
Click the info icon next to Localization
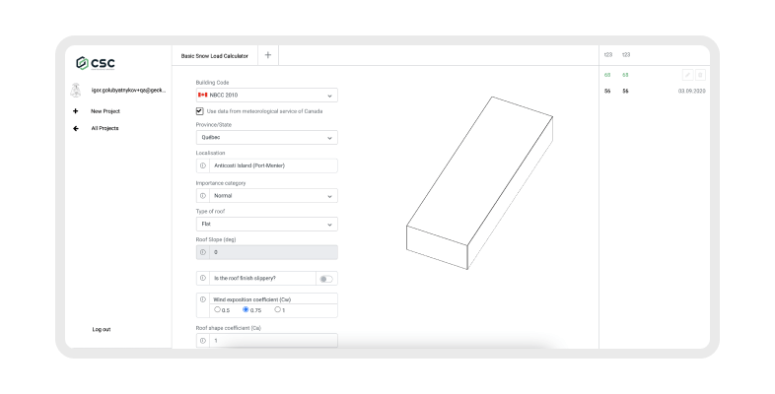[x=203, y=165]
